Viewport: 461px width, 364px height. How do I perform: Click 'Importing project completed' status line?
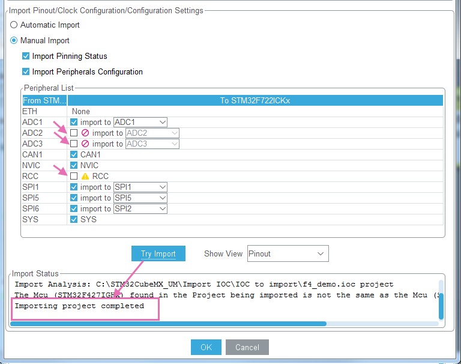click(x=79, y=306)
